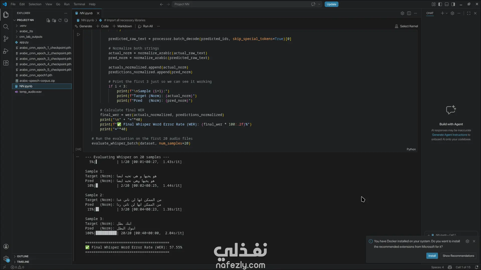The height and width of the screenshot is (270, 481).
Task: Open Docker notification settings gear
Action: 467,241
